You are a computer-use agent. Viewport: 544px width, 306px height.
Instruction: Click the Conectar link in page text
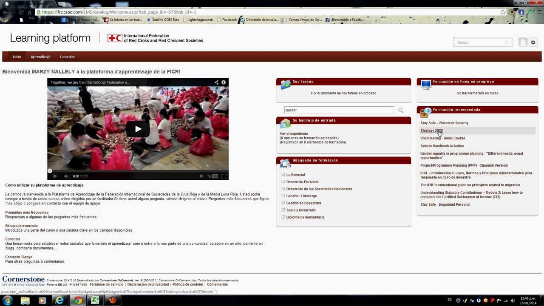pyautogui.click(x=12, y=239)
